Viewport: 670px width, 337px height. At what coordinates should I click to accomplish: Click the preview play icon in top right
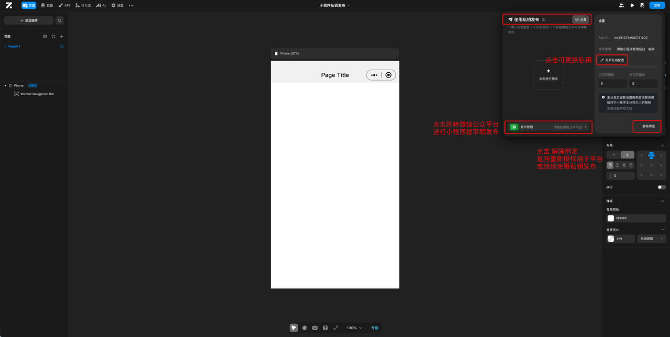click(x=632, y=5)
